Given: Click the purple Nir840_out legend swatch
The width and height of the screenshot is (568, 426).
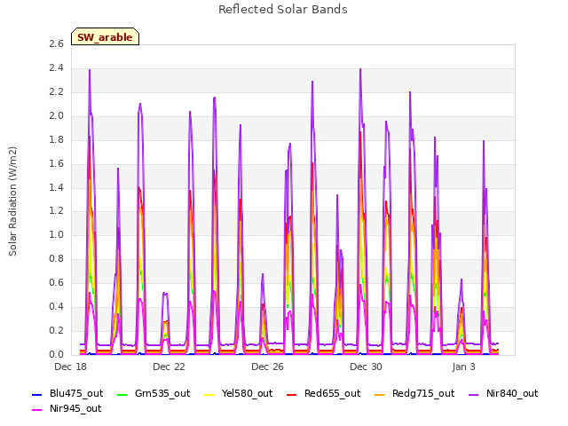Looking at the screenshot, I should 473,394.
